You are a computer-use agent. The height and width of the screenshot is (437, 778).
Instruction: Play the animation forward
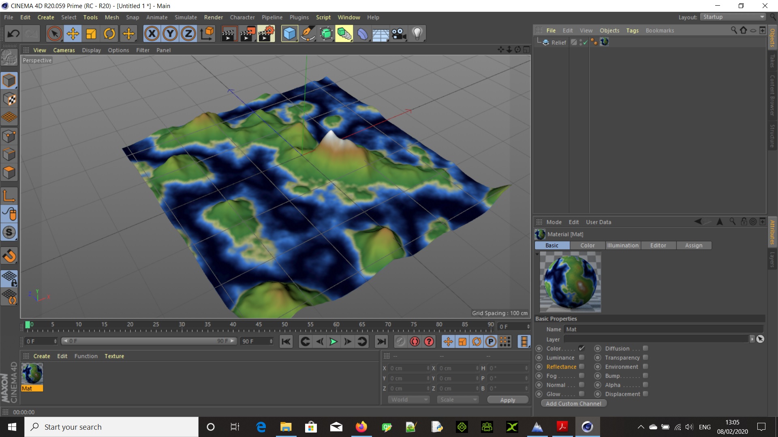(333, 342)
